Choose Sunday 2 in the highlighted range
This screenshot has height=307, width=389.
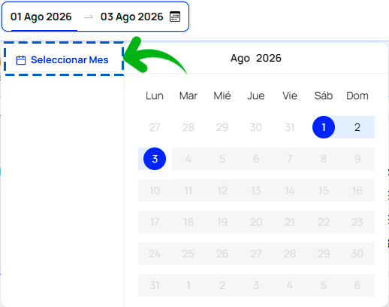[357, 127]
